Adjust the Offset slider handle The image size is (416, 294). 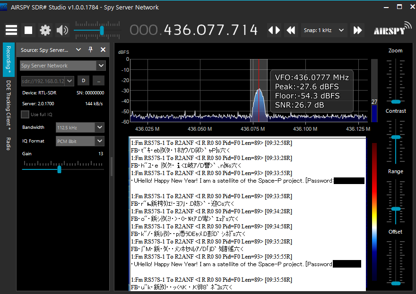396,284
